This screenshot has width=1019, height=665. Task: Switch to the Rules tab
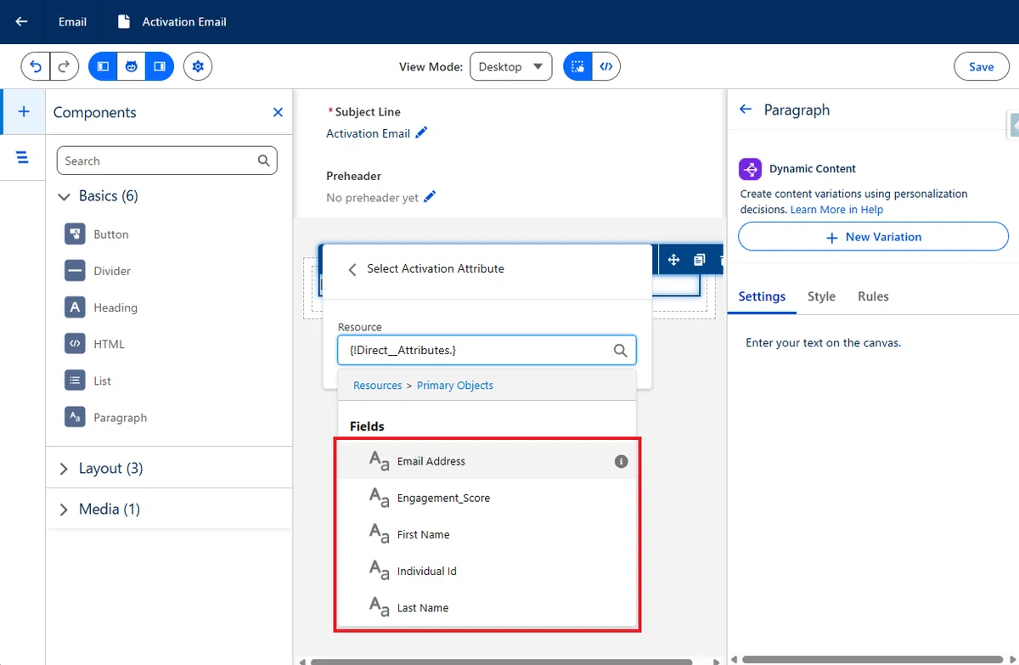click(x=873, y=296)
